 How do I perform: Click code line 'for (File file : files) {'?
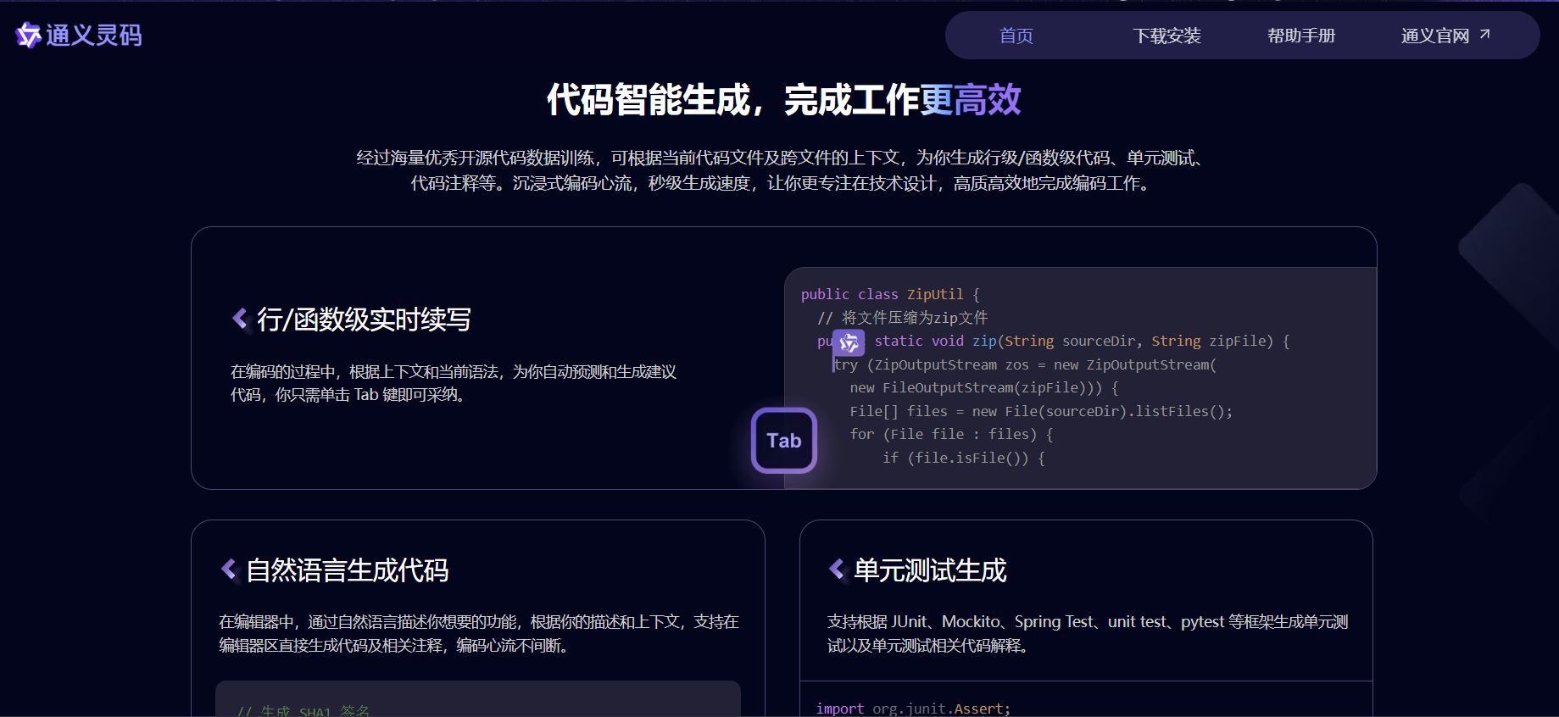pos(951,434)
